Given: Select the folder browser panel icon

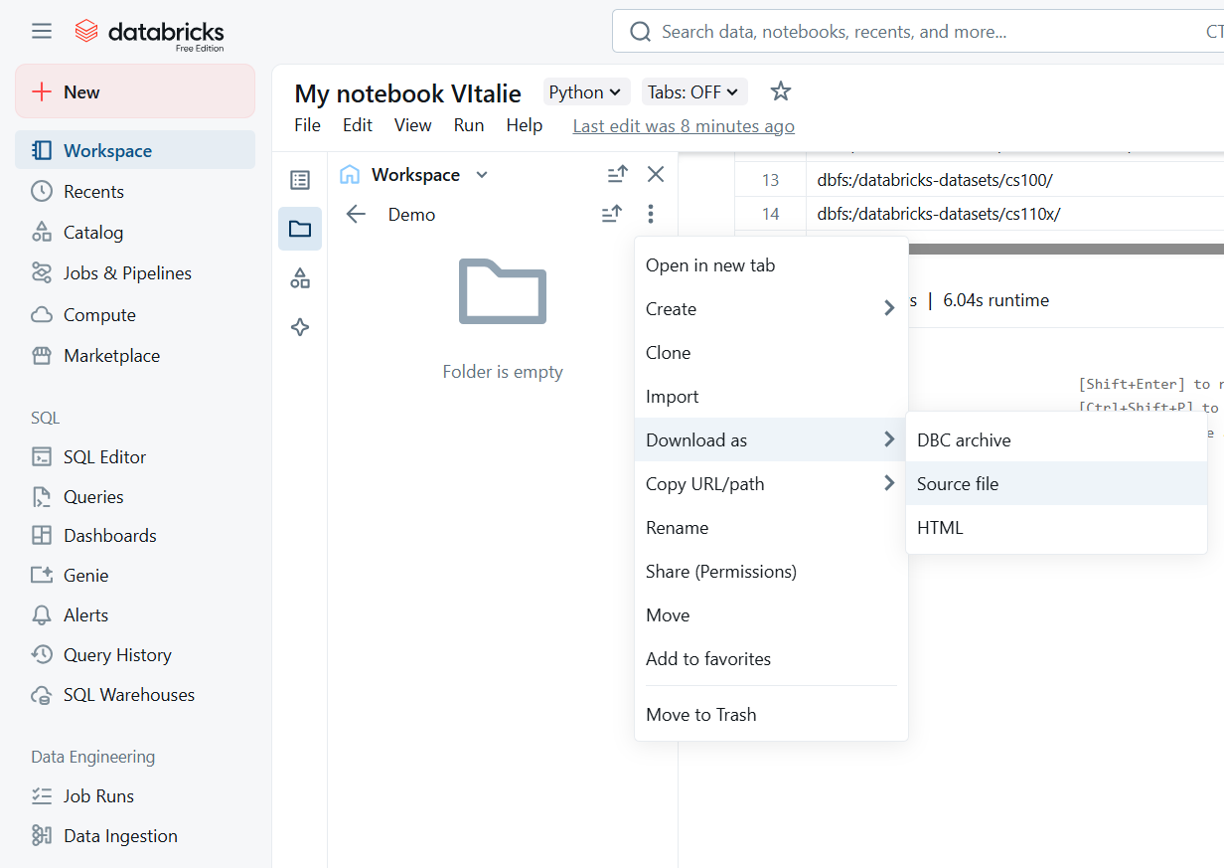Looking at the screenshot, I should pos(300,229).
